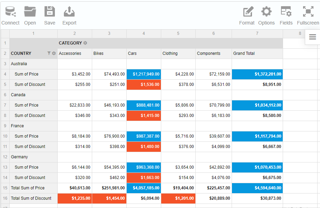The image size is (320, 208).
Task: Select blue cell $1,217,949.00
Action: [x=144, y=74]
